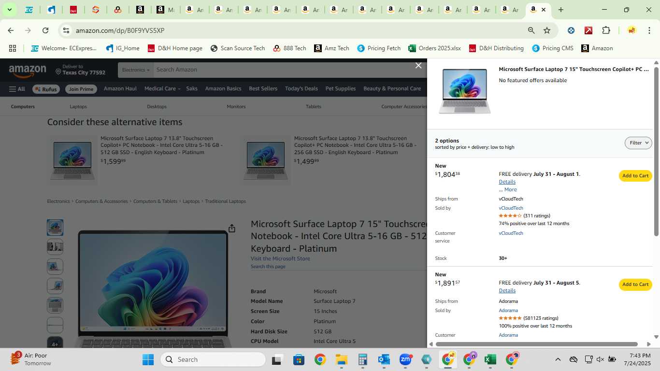Click the red arrow extension icon
The image size is (660, 371).
tap(588, 30)
